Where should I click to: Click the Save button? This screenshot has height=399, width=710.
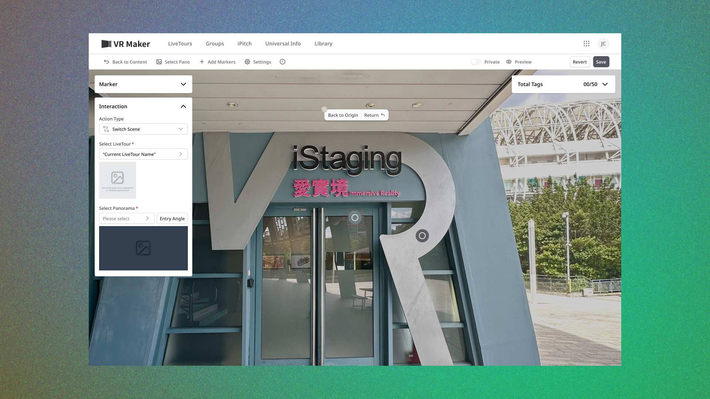(601, 62)
